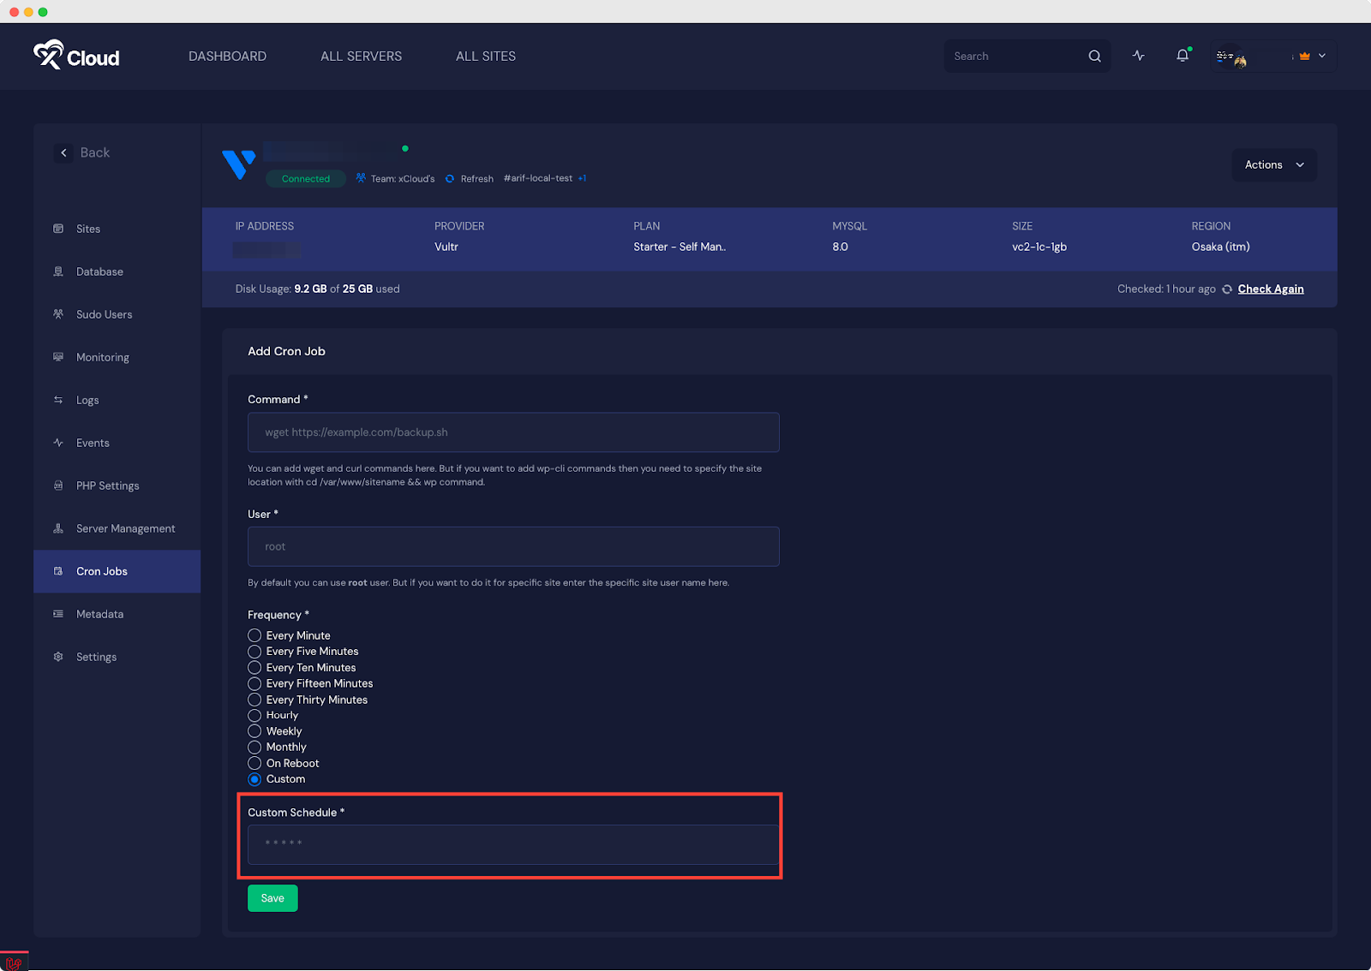
Task: Click the Check Again disk usage link
Action: [x=1270, y=289]
